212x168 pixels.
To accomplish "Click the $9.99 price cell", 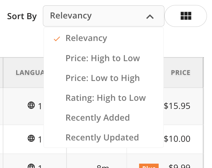I will [180, 166].
